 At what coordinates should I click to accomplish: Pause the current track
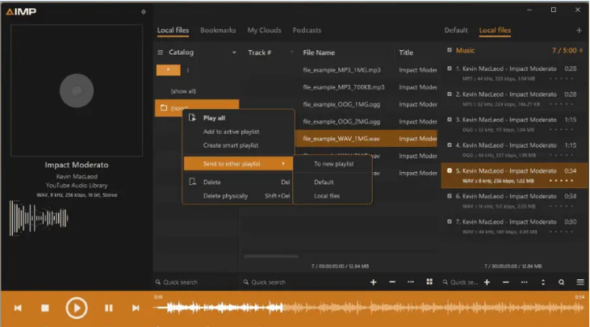[108, 308]
